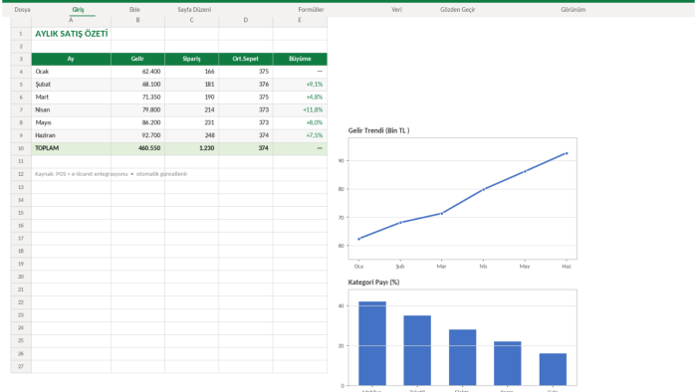Select the Haz data point on the line chart
Screen dimensions: 697x392
coord(567,153)
